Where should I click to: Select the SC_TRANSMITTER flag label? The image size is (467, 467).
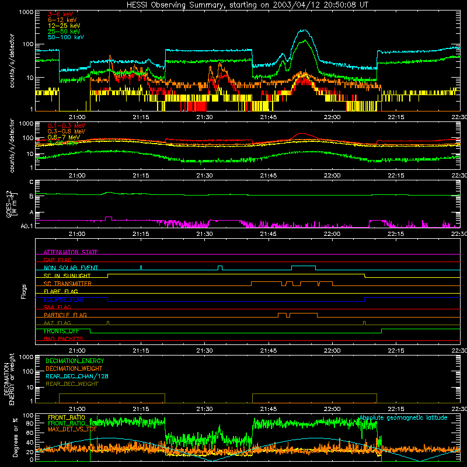[68, 284]
